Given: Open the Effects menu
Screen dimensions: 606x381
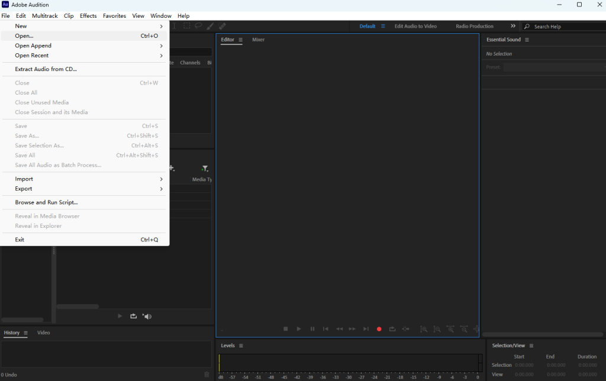Looking at the screenshot, I should [88, 15].
